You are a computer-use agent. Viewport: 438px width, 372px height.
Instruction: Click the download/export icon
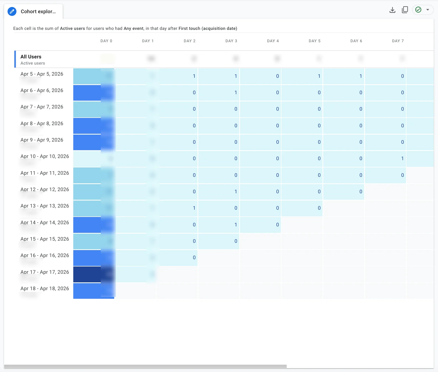tap(392, 10)
